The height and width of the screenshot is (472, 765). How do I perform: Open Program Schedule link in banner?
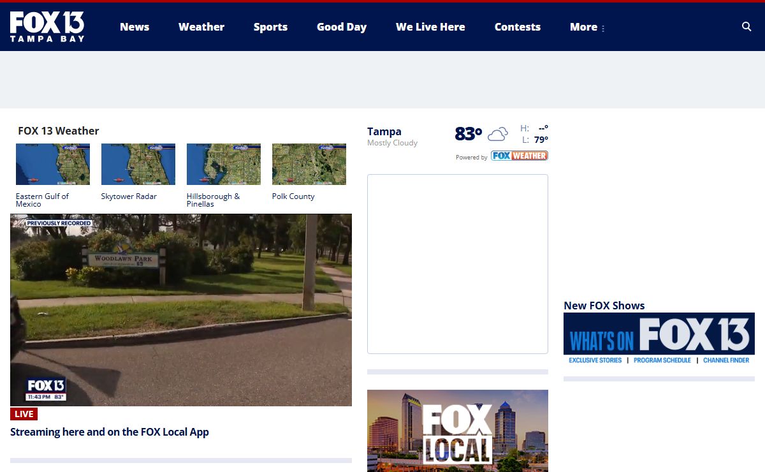click(662, 360)
